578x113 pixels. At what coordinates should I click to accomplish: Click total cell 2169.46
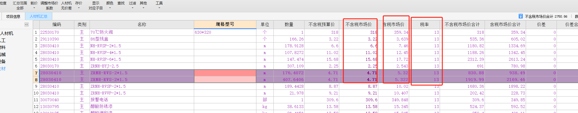point(505,80)
